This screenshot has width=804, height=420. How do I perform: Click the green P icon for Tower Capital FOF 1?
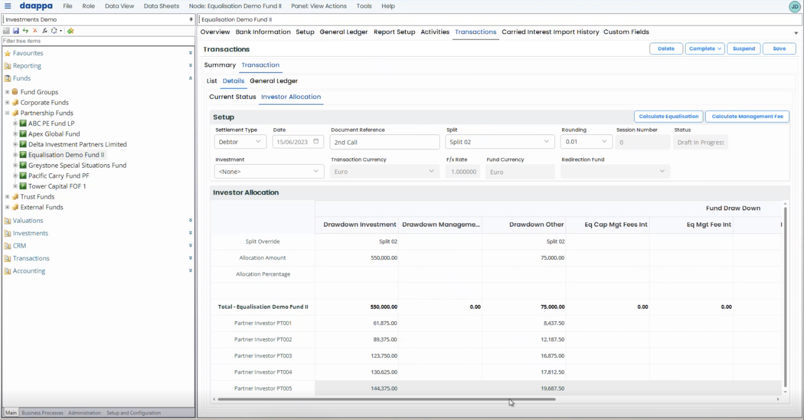23,186
